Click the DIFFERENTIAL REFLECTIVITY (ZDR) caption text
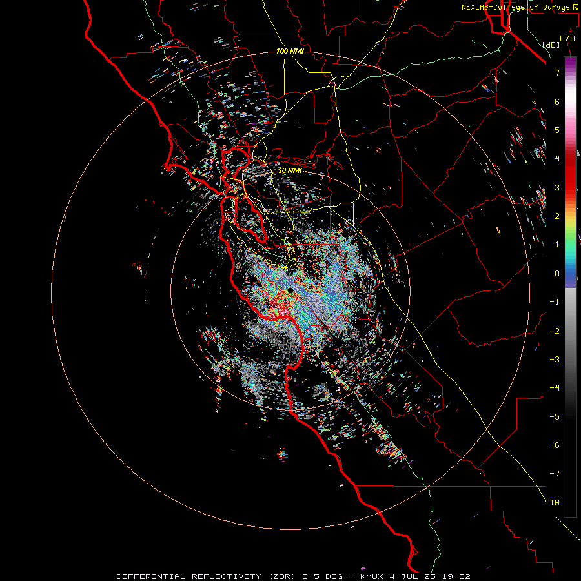 (206, 576)
